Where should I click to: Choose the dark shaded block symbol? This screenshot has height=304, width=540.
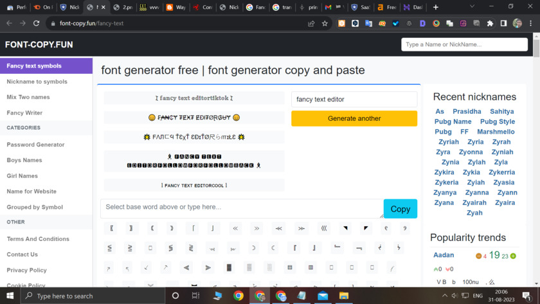229,267
